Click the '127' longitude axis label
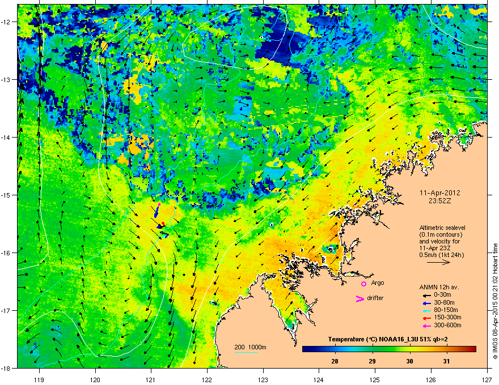499x385 pixels. point(487,379)
